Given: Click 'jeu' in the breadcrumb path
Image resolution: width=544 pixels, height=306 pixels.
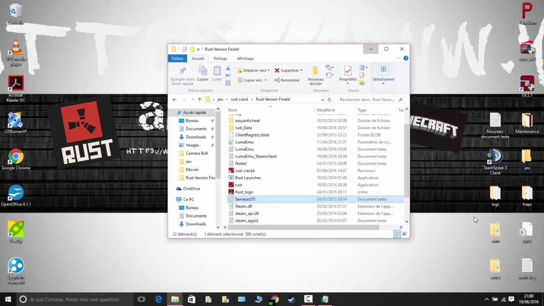Looking at the screenshot, I should point(220,99).
